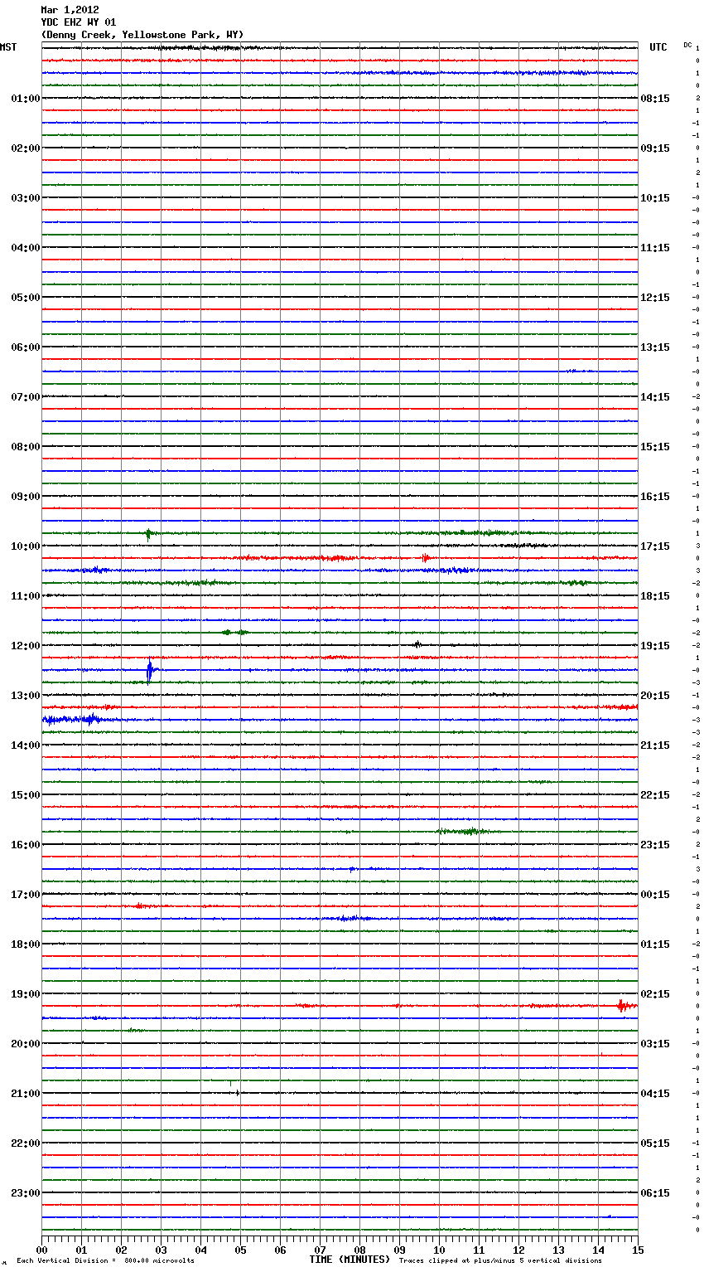
Task: Click the "15:00" MST time label
Action: [26, 795]
